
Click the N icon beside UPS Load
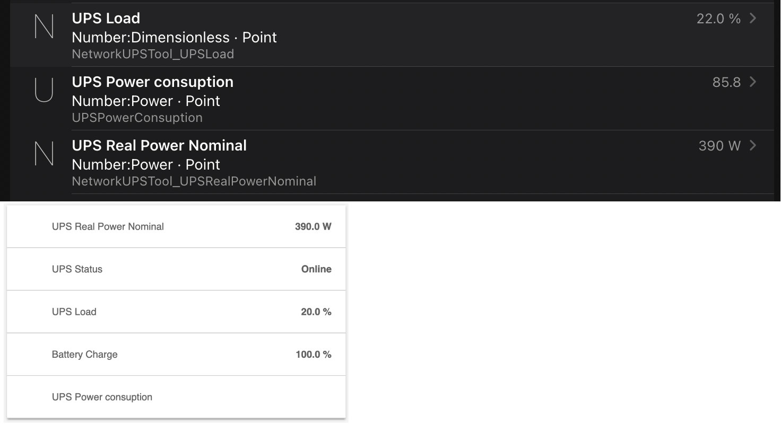(44, 26)
